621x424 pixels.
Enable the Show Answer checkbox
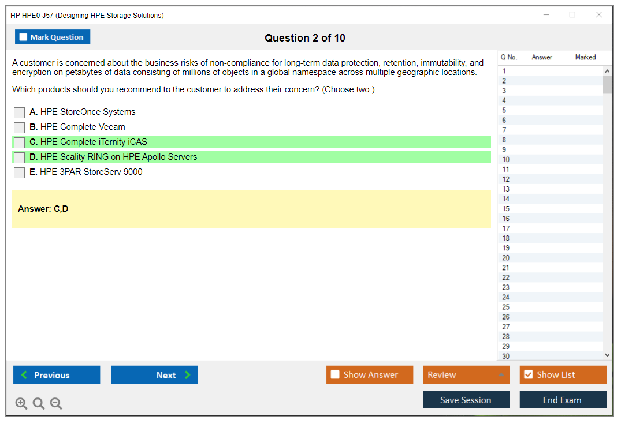(x=335, y=375)
